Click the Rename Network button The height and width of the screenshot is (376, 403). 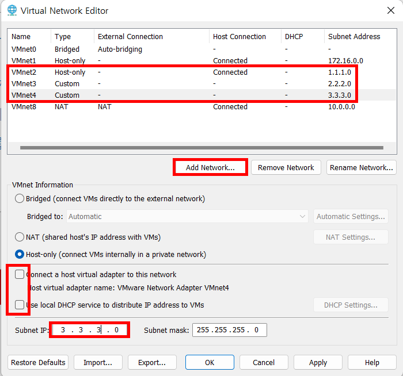362,167
